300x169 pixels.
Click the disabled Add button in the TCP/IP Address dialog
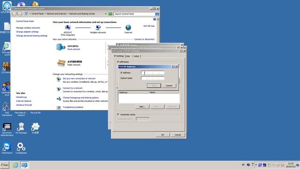click(x=154, y=85)
